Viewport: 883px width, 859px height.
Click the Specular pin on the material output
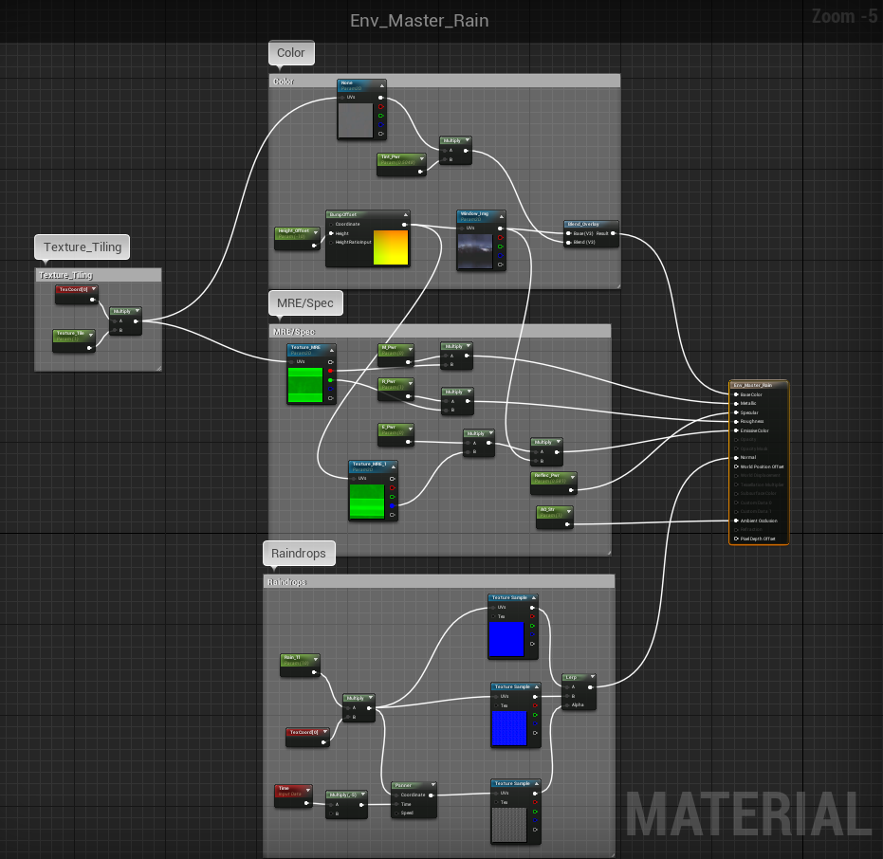click(736, 412)
